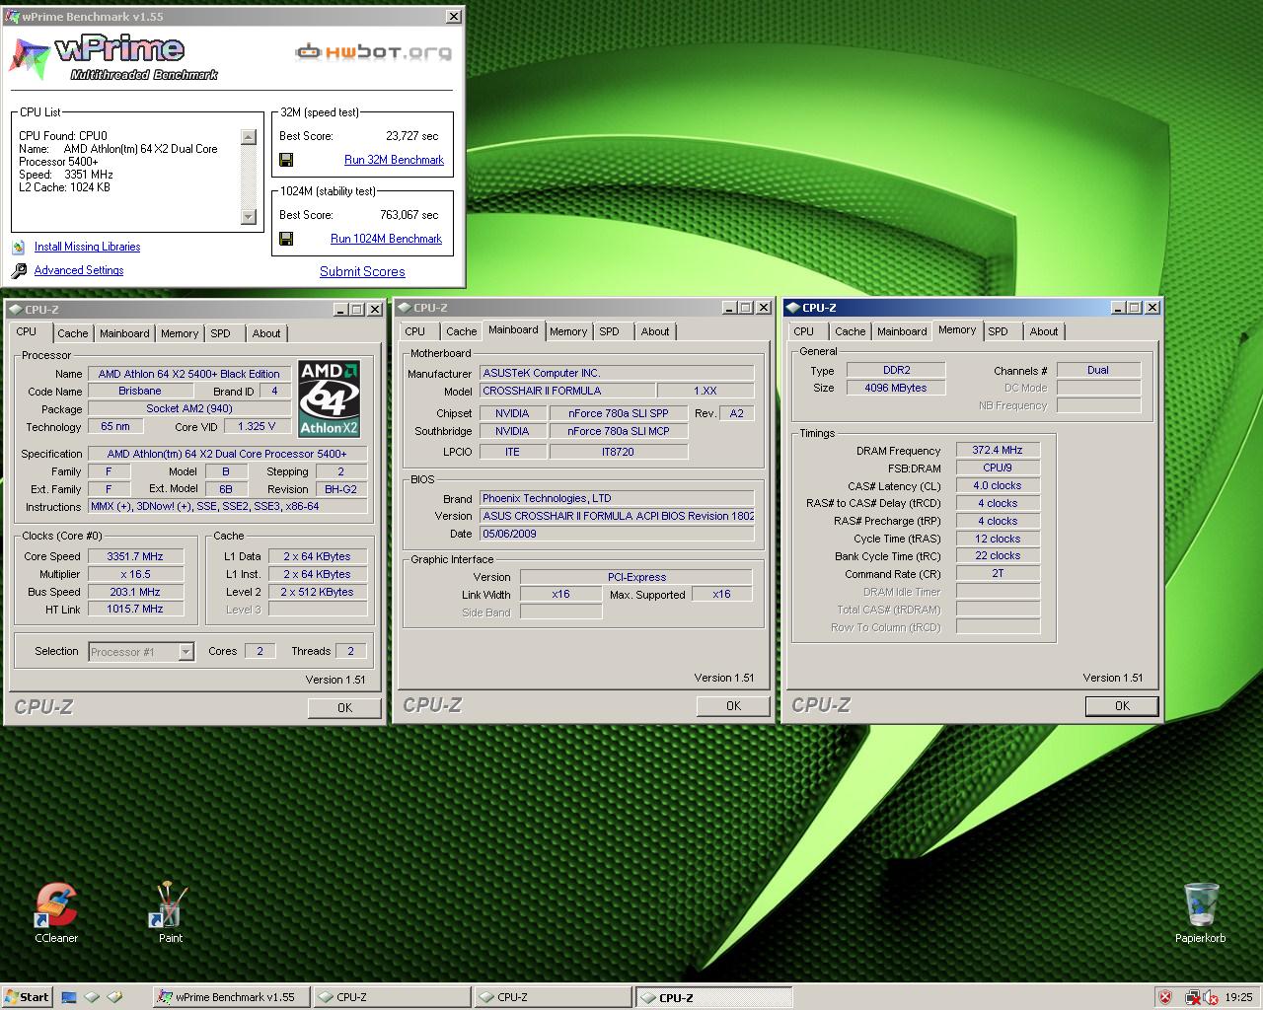Click the icon next to Install Missing Libraries
The height and width of the screenshot is (1010, 1263).
19,247
